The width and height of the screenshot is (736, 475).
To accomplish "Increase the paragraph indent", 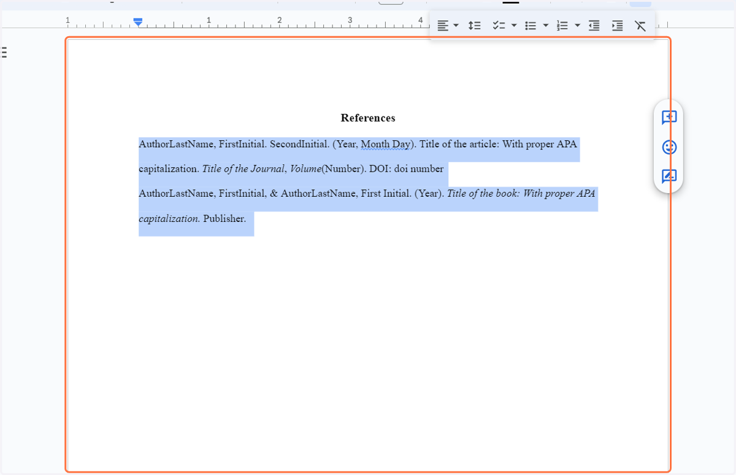I will click(x=617, y=26).
